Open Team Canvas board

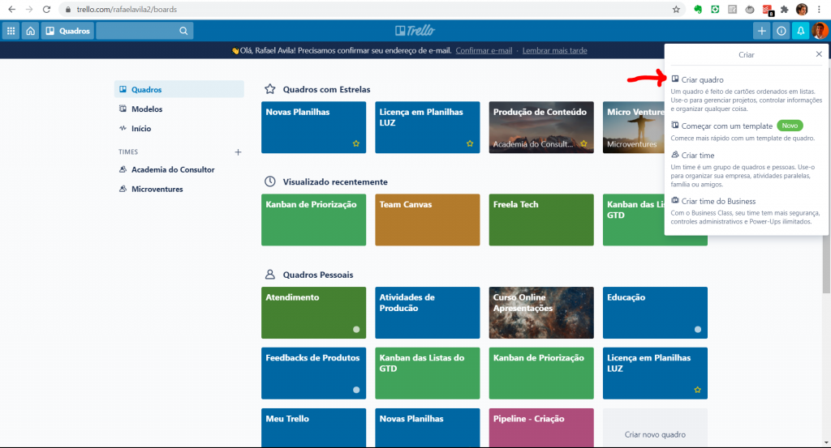(x=427, y=220)
